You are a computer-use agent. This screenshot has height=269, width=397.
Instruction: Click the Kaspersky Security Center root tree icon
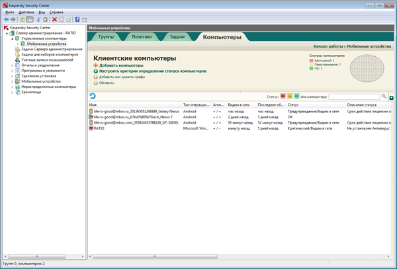click(x=6, y=28)
